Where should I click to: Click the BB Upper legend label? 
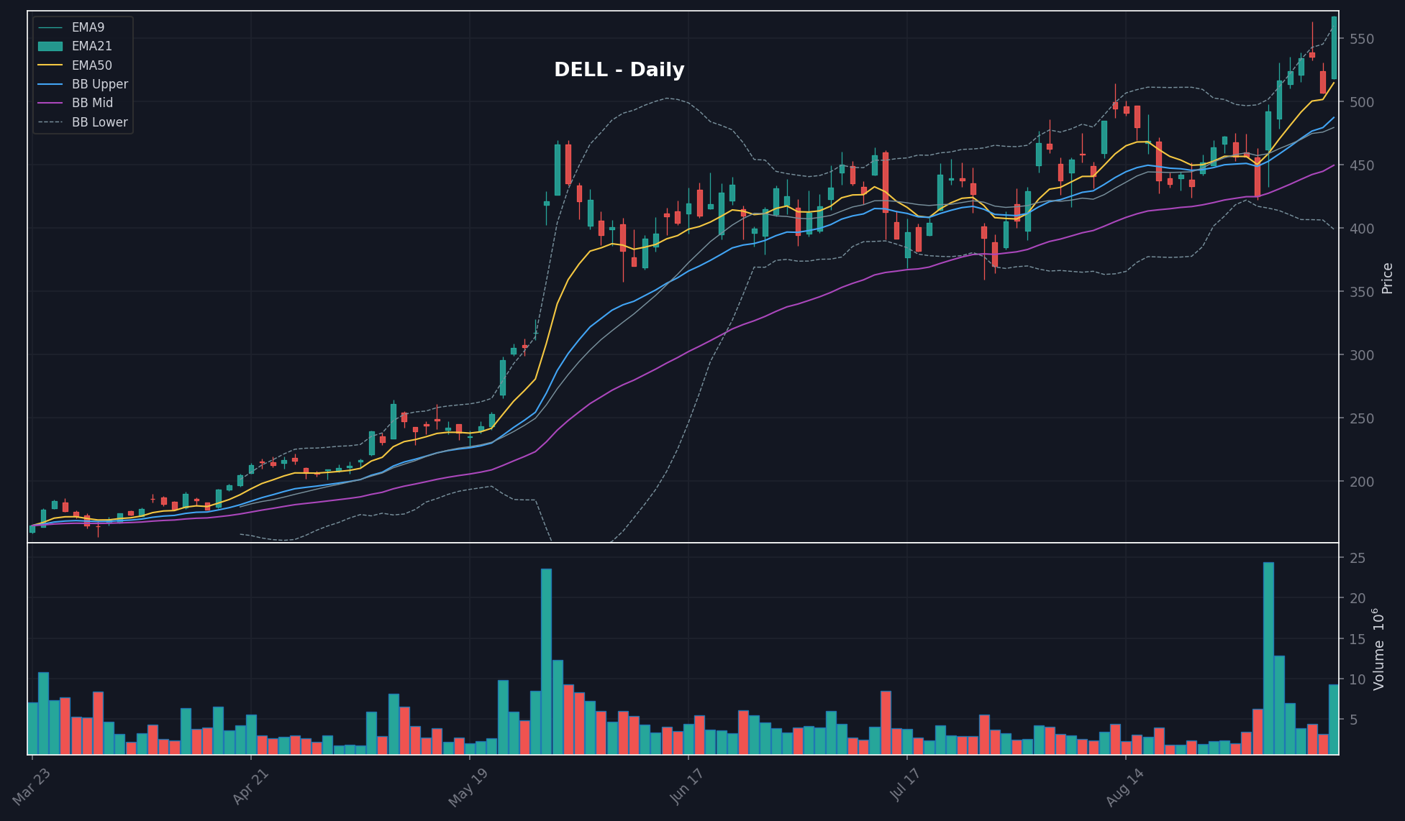tap(99, 84)
